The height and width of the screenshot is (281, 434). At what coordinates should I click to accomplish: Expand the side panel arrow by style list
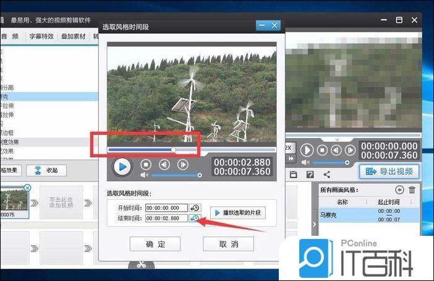(315, 224)
